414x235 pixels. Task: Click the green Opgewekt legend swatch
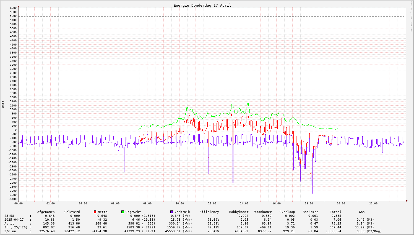(123, 212)
